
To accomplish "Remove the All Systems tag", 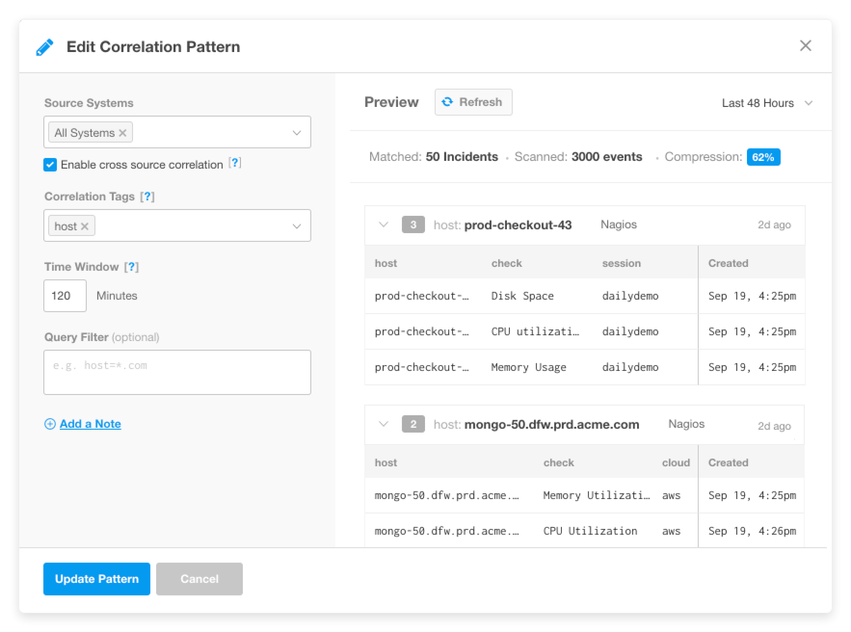I will pos(123,133).
